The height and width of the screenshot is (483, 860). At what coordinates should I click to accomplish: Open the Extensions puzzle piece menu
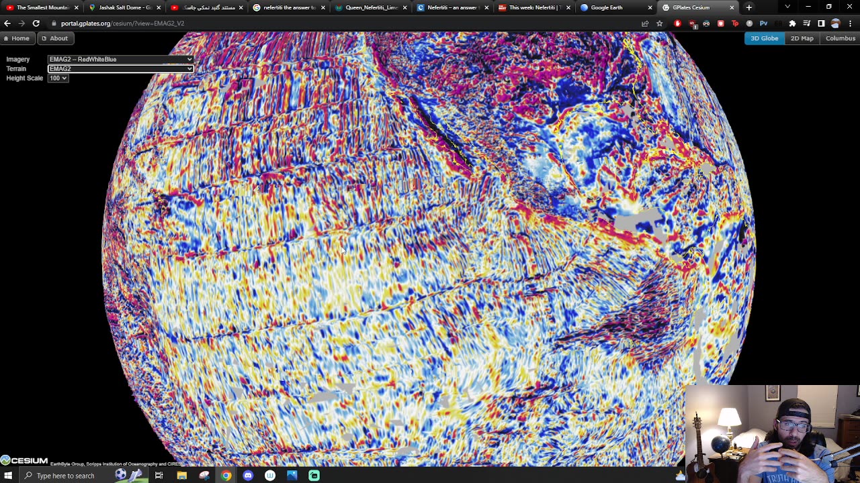(792, 23)
